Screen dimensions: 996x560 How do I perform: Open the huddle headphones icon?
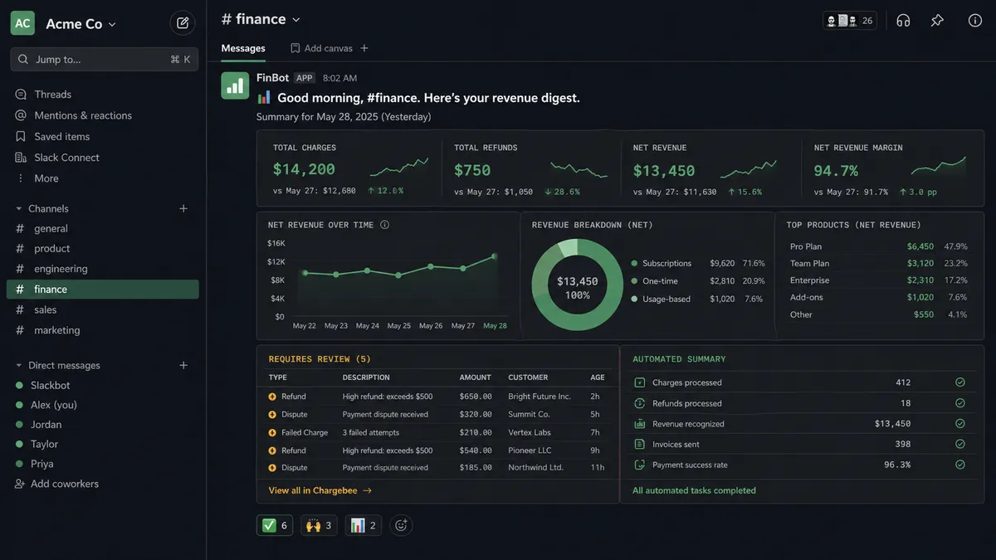click(903, 21)
